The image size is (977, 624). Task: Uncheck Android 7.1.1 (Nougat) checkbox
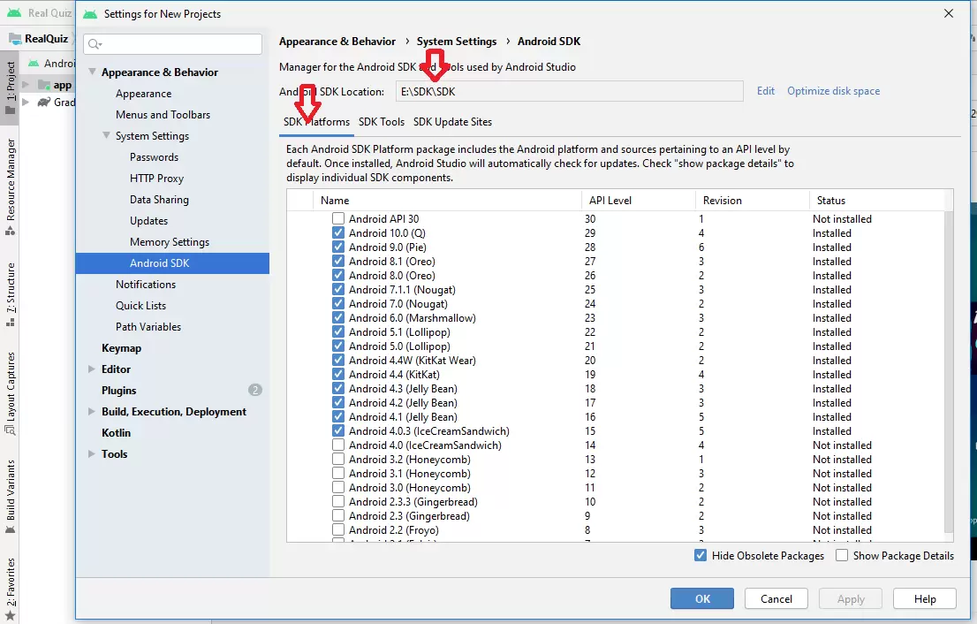click(x=338, y=289)
